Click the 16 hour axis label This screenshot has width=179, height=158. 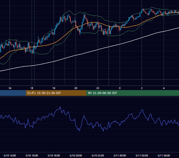[32, 88]
